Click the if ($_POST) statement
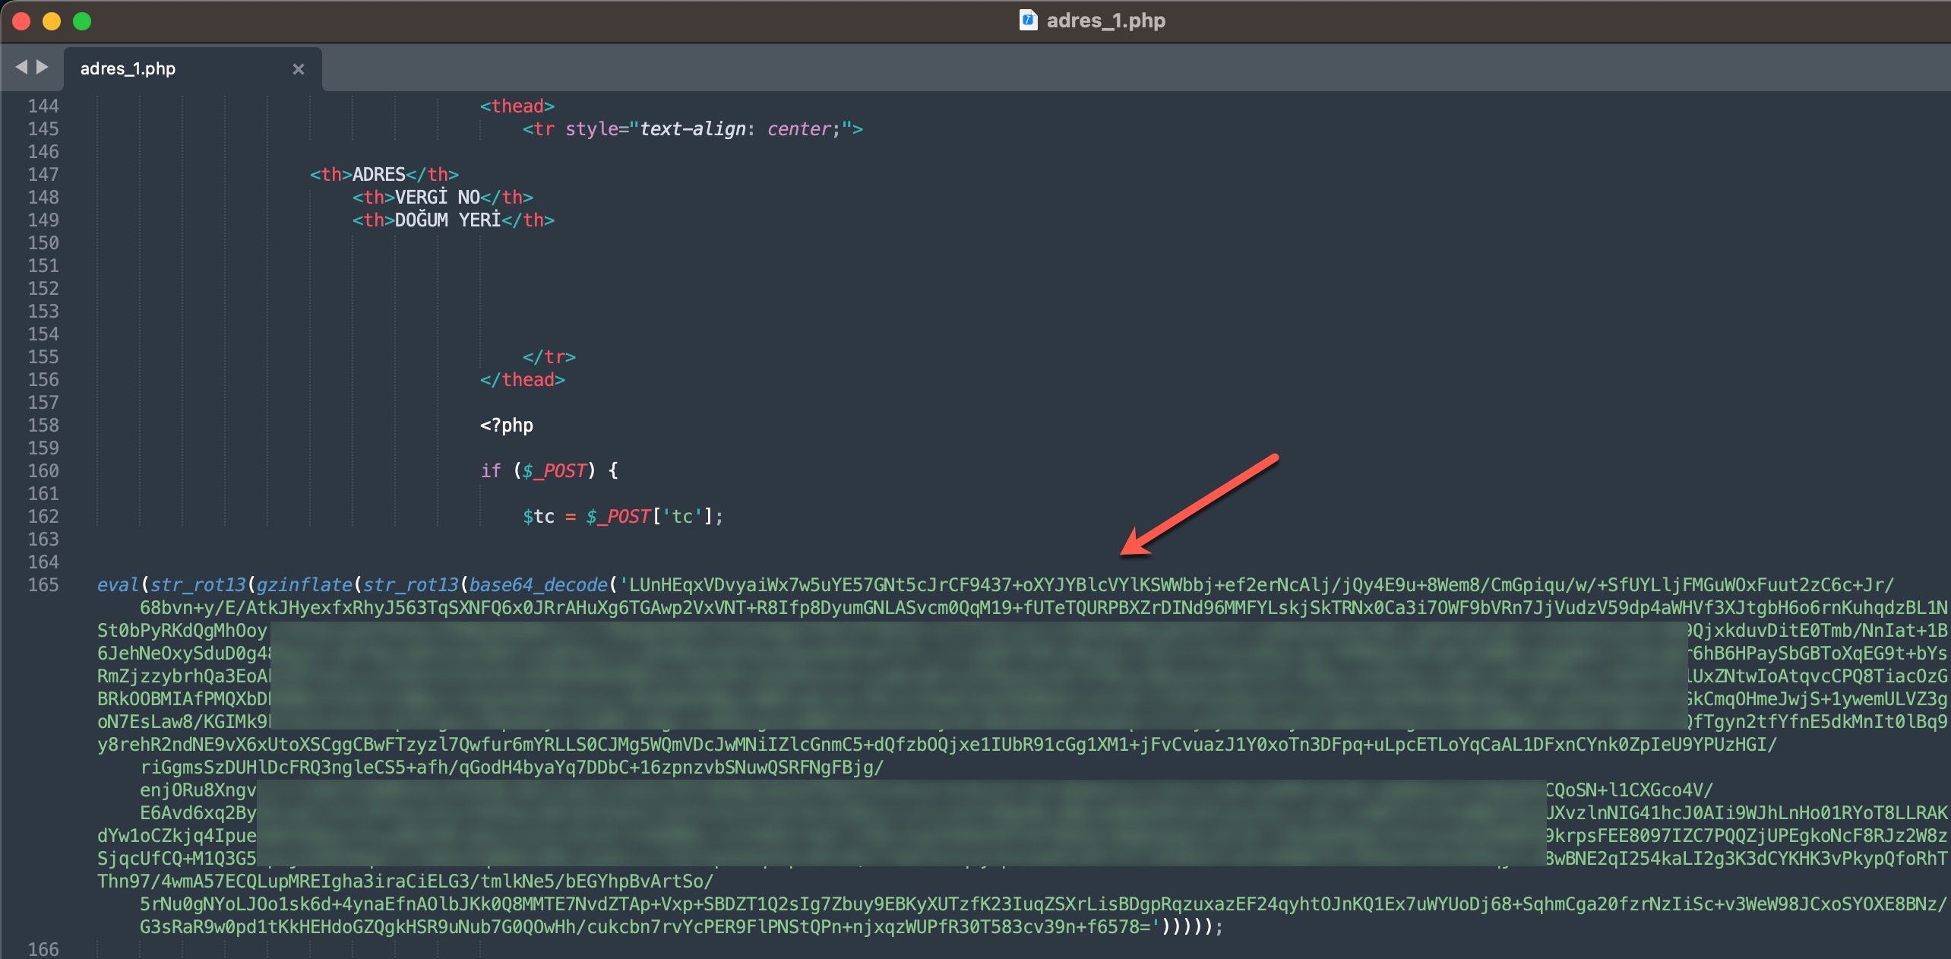The height and width of the screenshot is (959, 1951). [549, 471]
